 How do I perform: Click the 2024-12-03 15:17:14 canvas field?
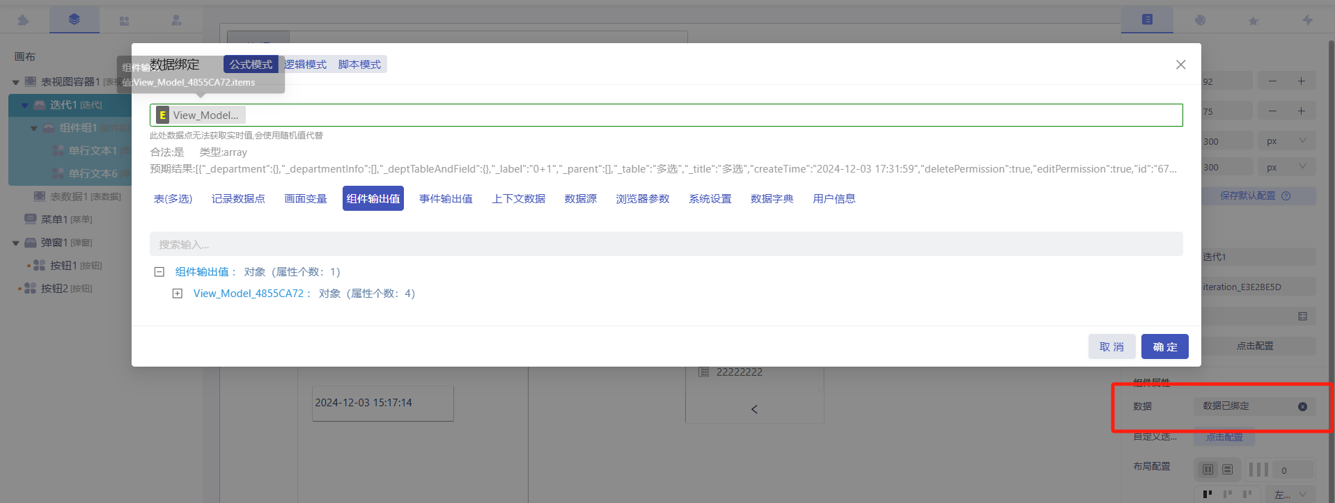(383, 403)
